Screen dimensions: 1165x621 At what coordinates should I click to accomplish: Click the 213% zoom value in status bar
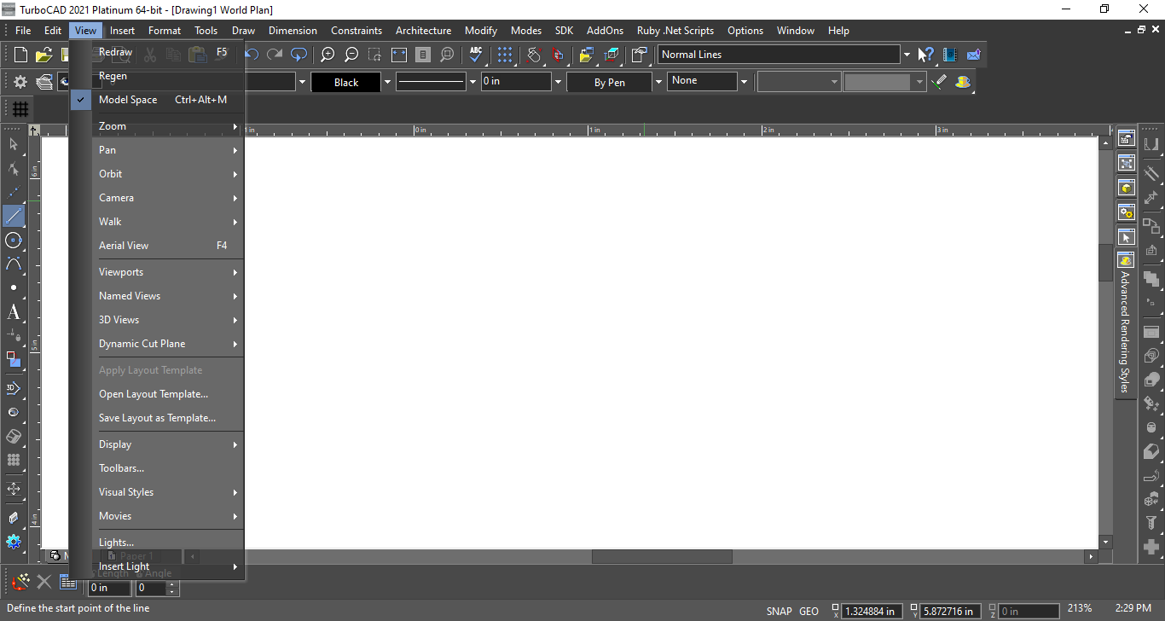click(1079, 608)
